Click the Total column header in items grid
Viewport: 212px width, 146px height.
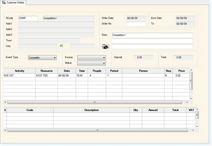pyautogui.click(x=175, y=110)
